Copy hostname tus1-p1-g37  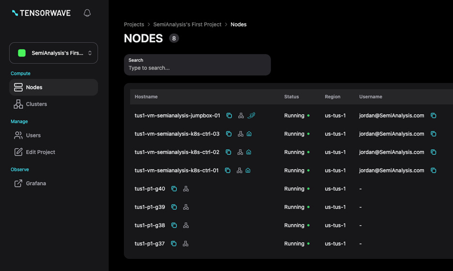(x=174, y=243)
